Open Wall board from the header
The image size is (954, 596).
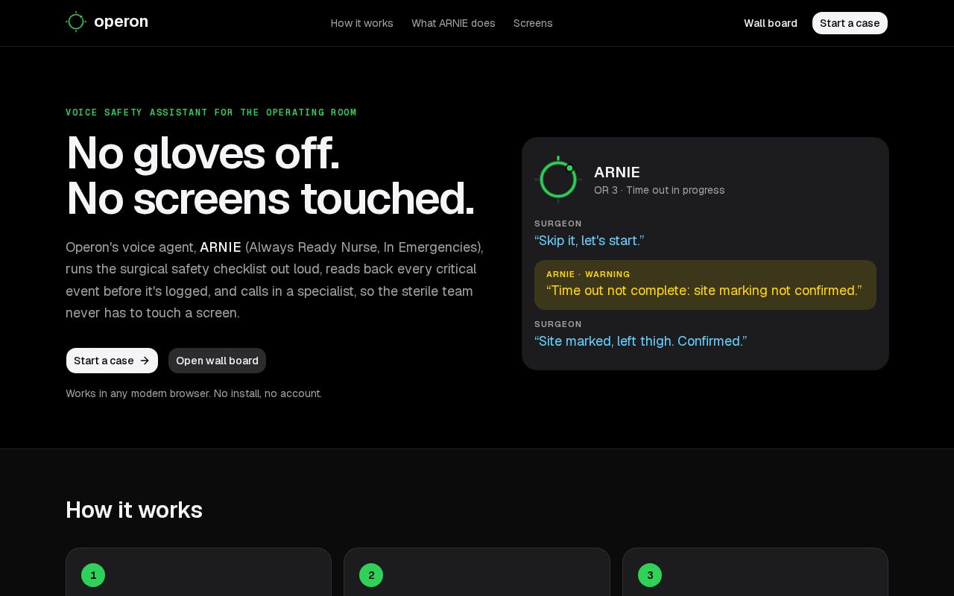(x=771, y=23)
